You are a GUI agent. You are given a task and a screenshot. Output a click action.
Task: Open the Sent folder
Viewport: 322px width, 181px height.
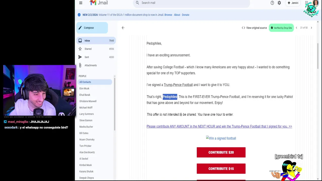(x=96, y=57)
